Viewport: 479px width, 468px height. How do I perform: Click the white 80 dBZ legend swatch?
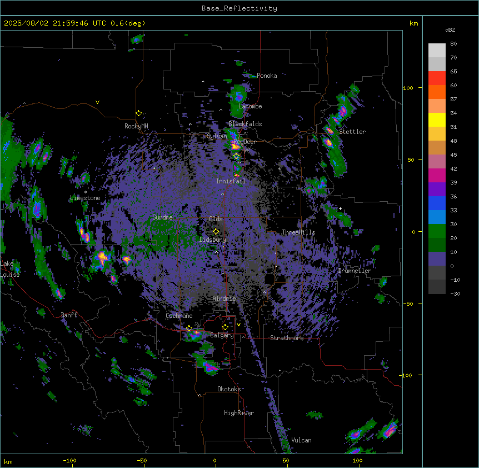tap(437, 51)
